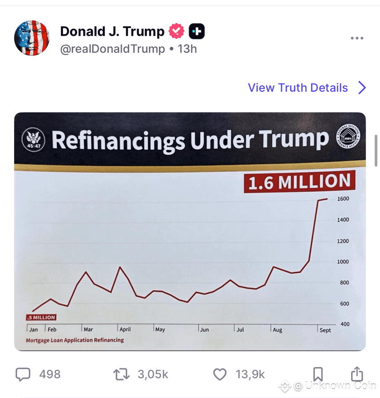The image size is (380, 398).
Task: Click the reply speech bubble icon
Action: coord(23,375)
